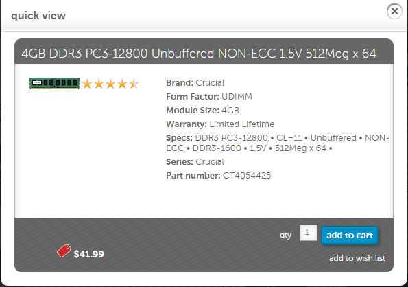Click the Specs description text
Viewport: 408px width, 287px height.
[278, 143]
